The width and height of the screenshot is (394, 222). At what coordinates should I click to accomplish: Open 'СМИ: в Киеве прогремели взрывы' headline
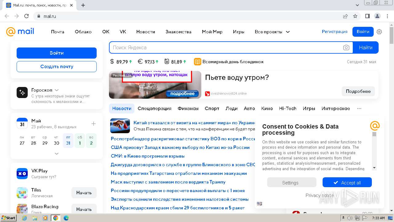tap(148, 156)
